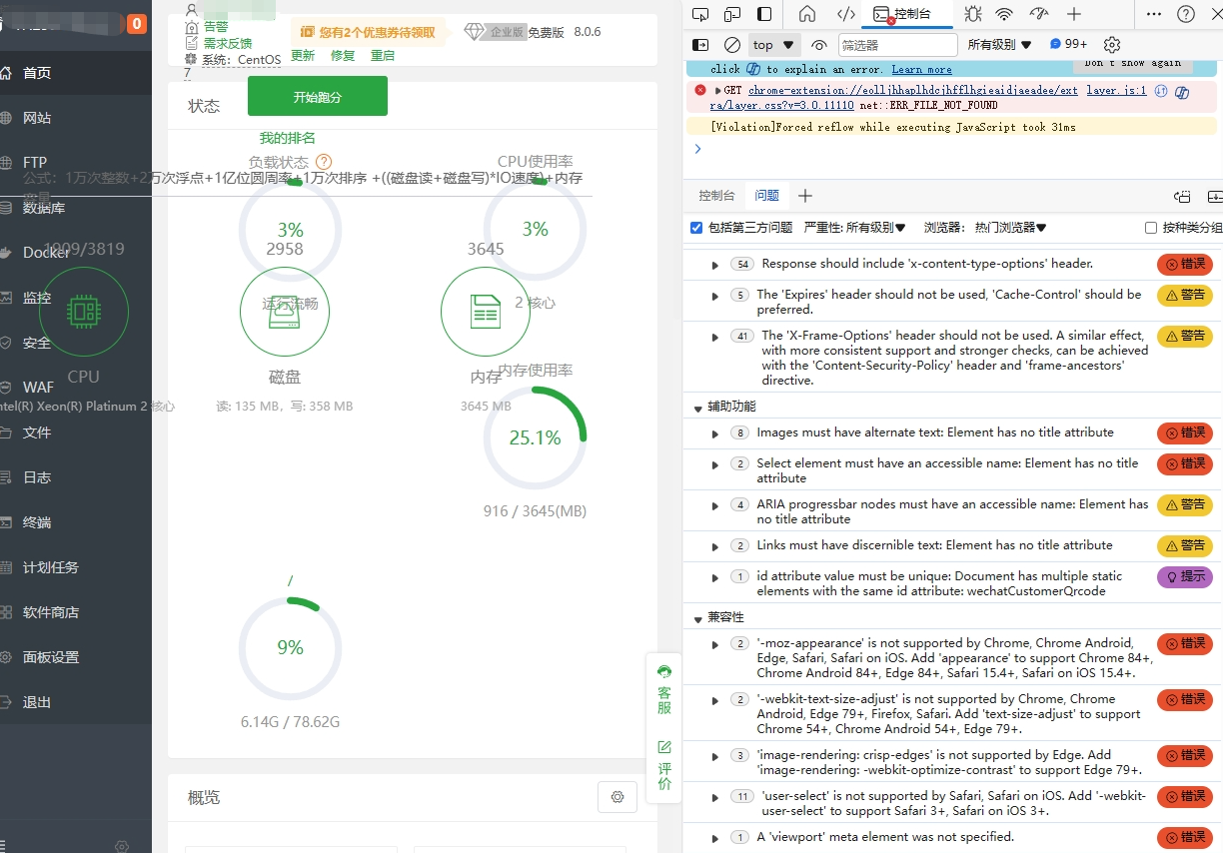Screen dimensions: 1223x853
Task: Expand the 'Expires' header issue
Action: [715, 296]
